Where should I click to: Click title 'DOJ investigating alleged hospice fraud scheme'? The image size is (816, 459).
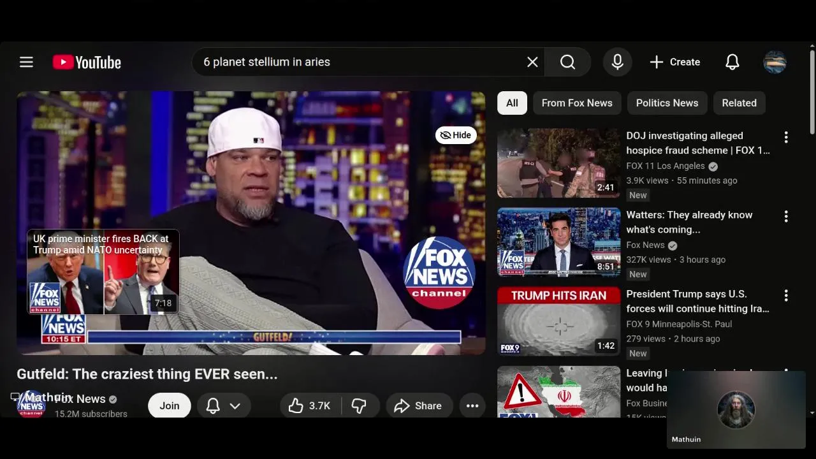point(698,143)
